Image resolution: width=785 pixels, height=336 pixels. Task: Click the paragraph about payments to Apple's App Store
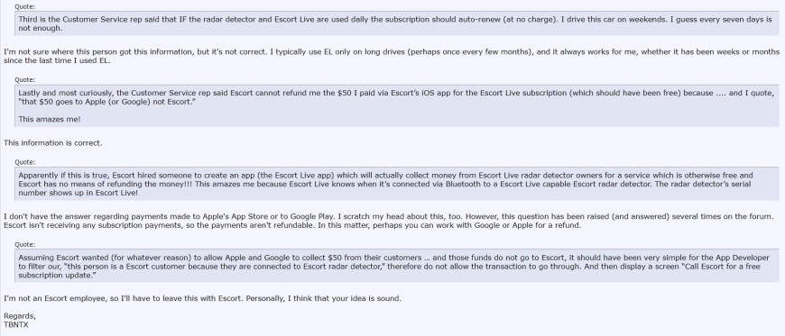point(389,221)
